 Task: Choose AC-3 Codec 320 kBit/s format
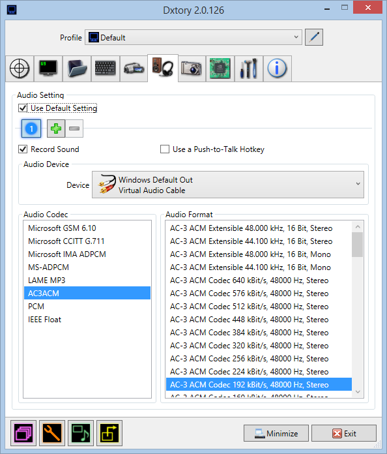pyautogui.click(x=259, y=346)
